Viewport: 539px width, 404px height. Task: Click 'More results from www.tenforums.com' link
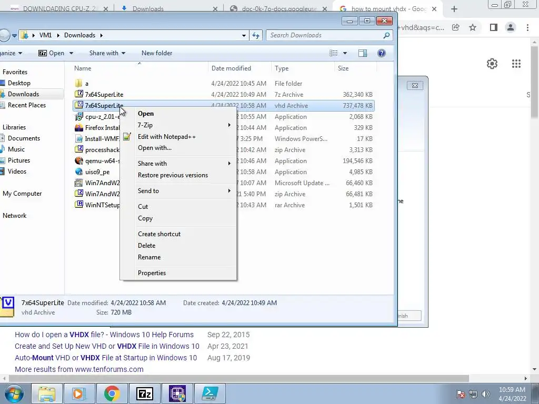tap(79, 369)
